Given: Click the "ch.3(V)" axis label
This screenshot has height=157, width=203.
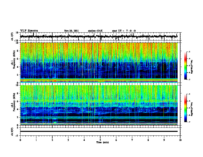Looking at the screenshot, I should tap(12, 132).
